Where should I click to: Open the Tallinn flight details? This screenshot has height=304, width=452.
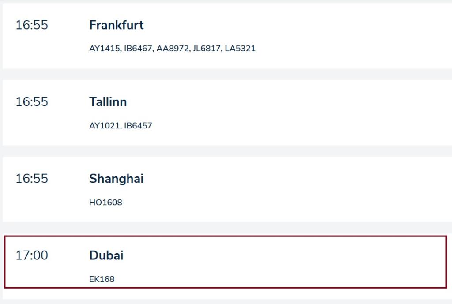(108, 102)
